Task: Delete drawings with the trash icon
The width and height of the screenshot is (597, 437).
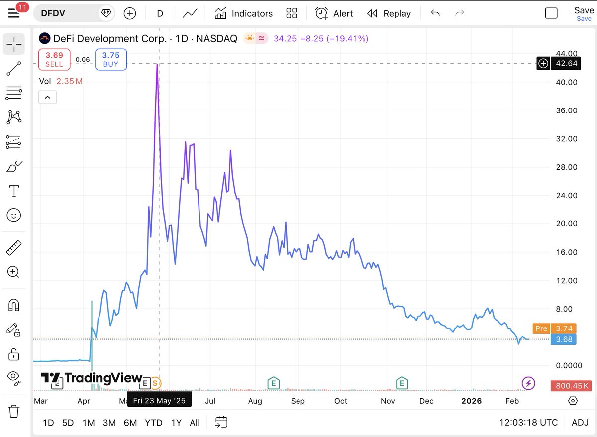Action: pyautogui.click(x=14, y=411)
